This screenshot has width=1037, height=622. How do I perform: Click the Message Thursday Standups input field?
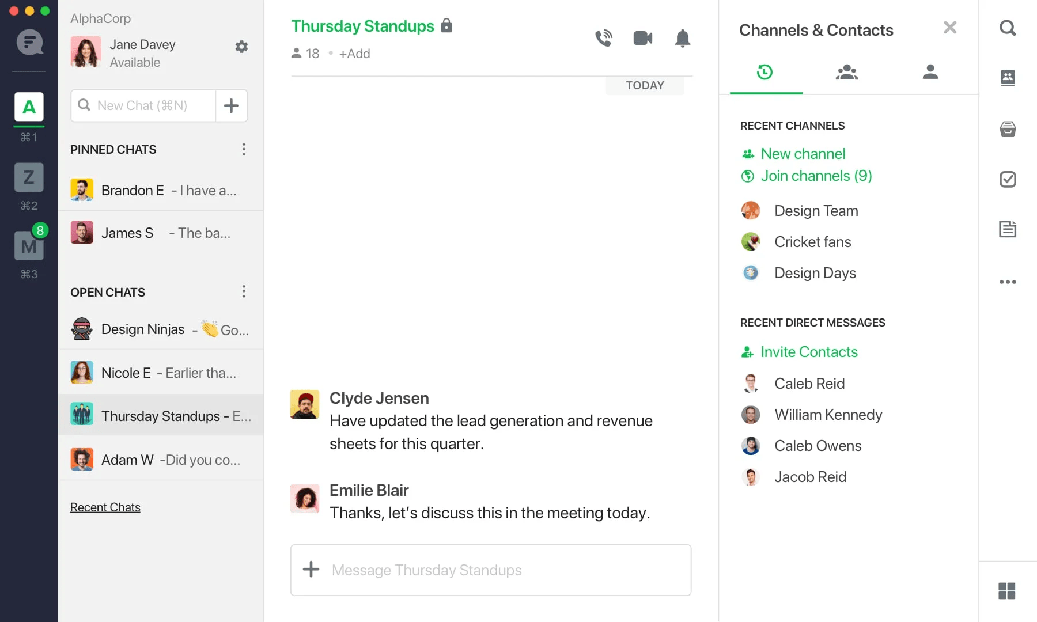[490, 570]
